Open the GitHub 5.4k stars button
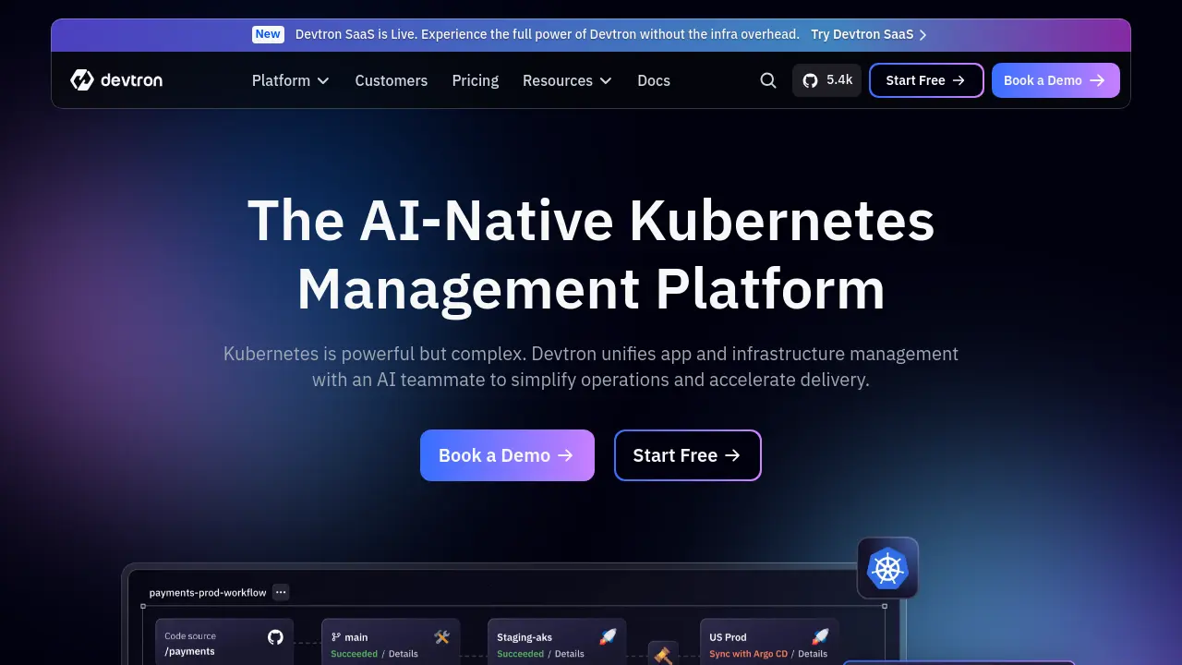The height and width of the screenshot is (665, 1182). 826,80
